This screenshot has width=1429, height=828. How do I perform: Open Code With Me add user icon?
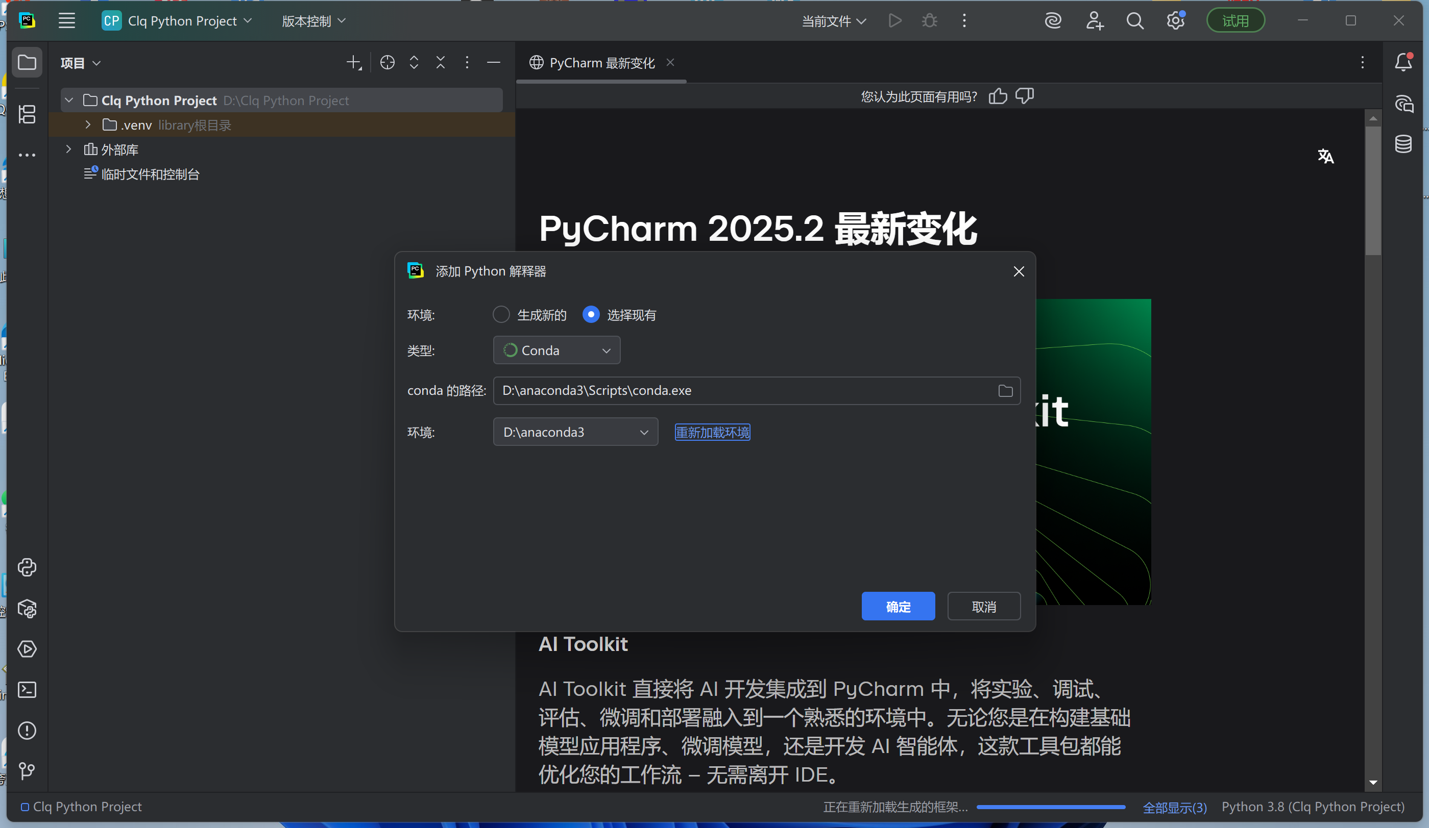click(1095, 21)
